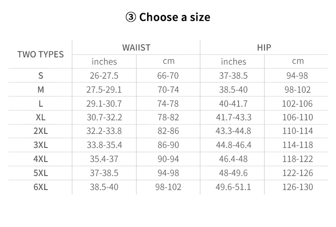Click the circled number 3 icon

(131, 17)
